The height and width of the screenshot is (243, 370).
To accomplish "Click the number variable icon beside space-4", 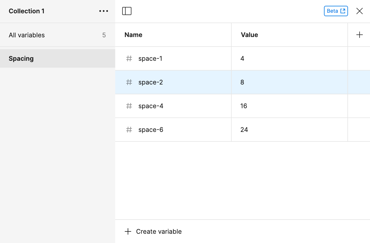I will click(129, 106).
